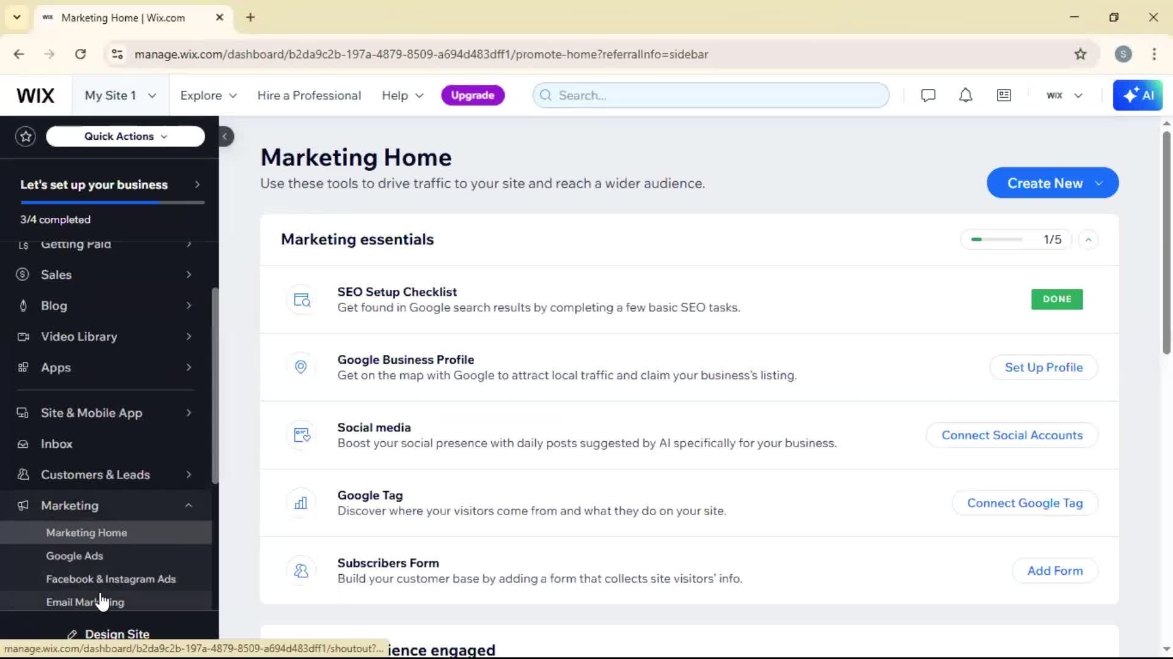
Task: Click the Social media row icon
Action: (x=301, y=435)
